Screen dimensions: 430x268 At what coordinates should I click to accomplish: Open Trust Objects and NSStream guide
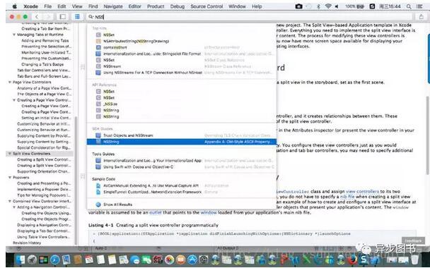(x=181, y=135)
